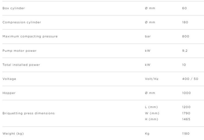Select the W (mm) dimension label
Screen dimensions: 204x140
coord(152,113)
